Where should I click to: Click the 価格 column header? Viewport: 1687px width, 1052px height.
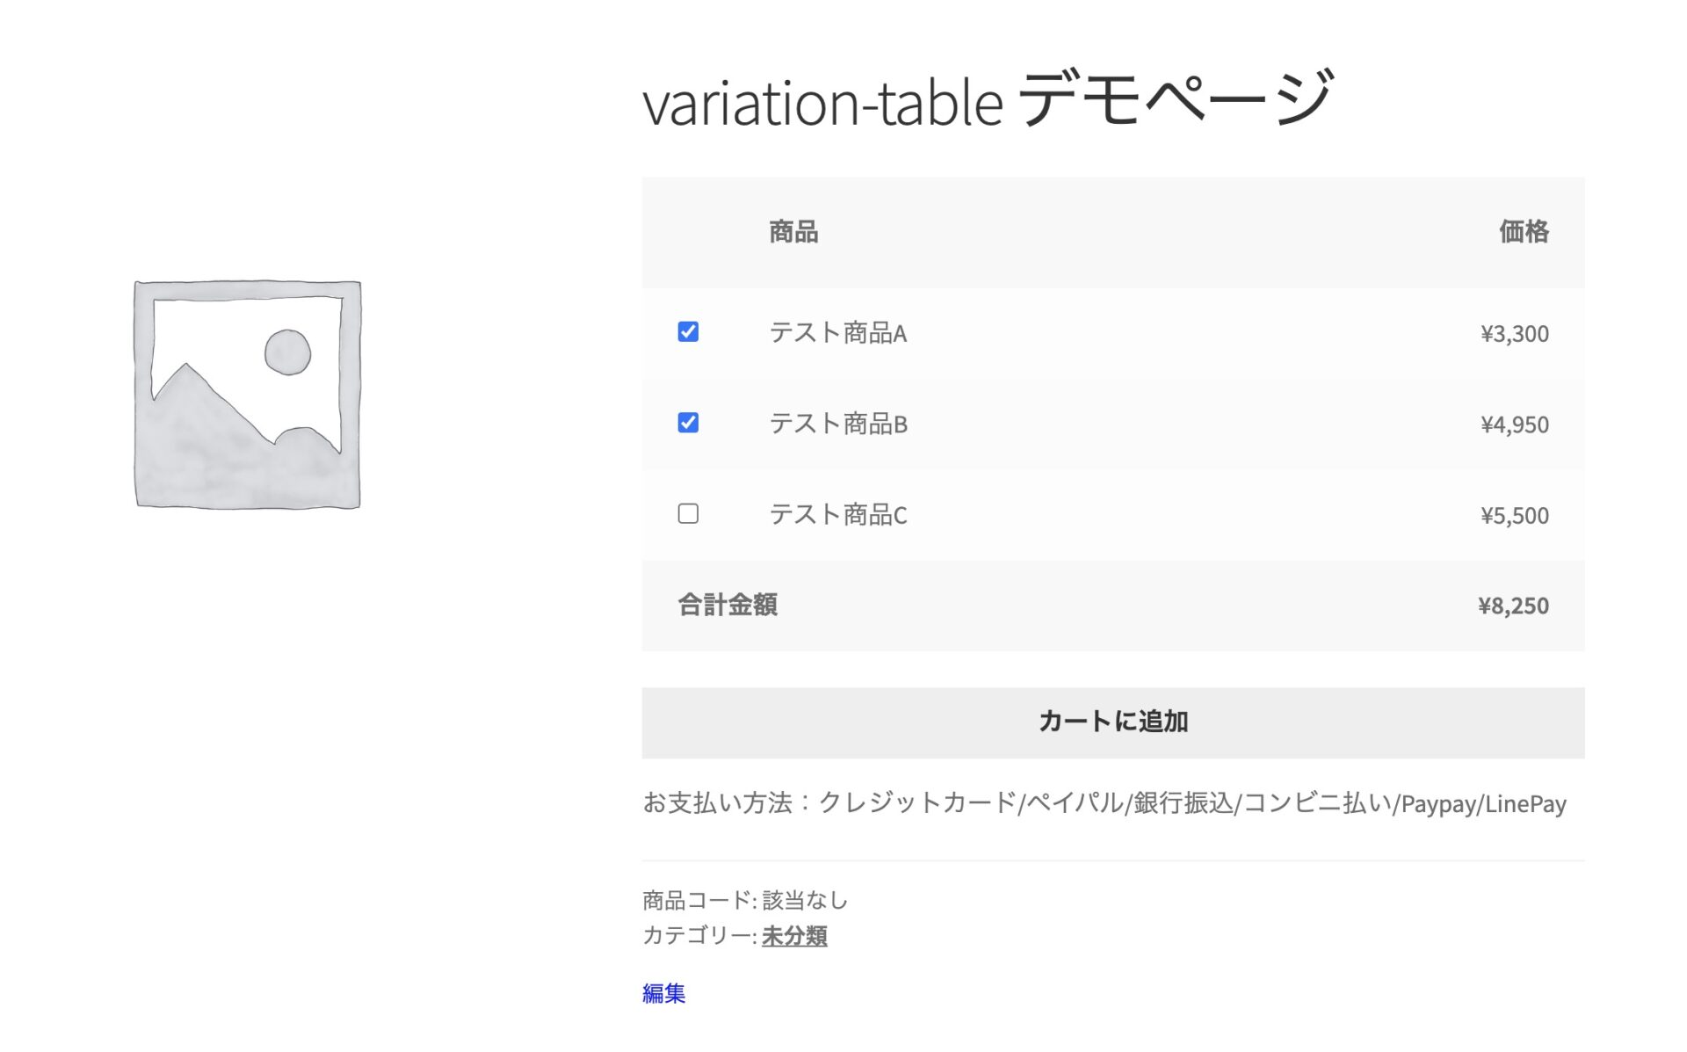[x=1522, y=233]
